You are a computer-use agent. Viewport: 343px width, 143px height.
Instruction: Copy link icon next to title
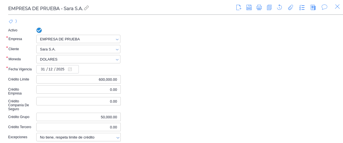pos(86,8)
